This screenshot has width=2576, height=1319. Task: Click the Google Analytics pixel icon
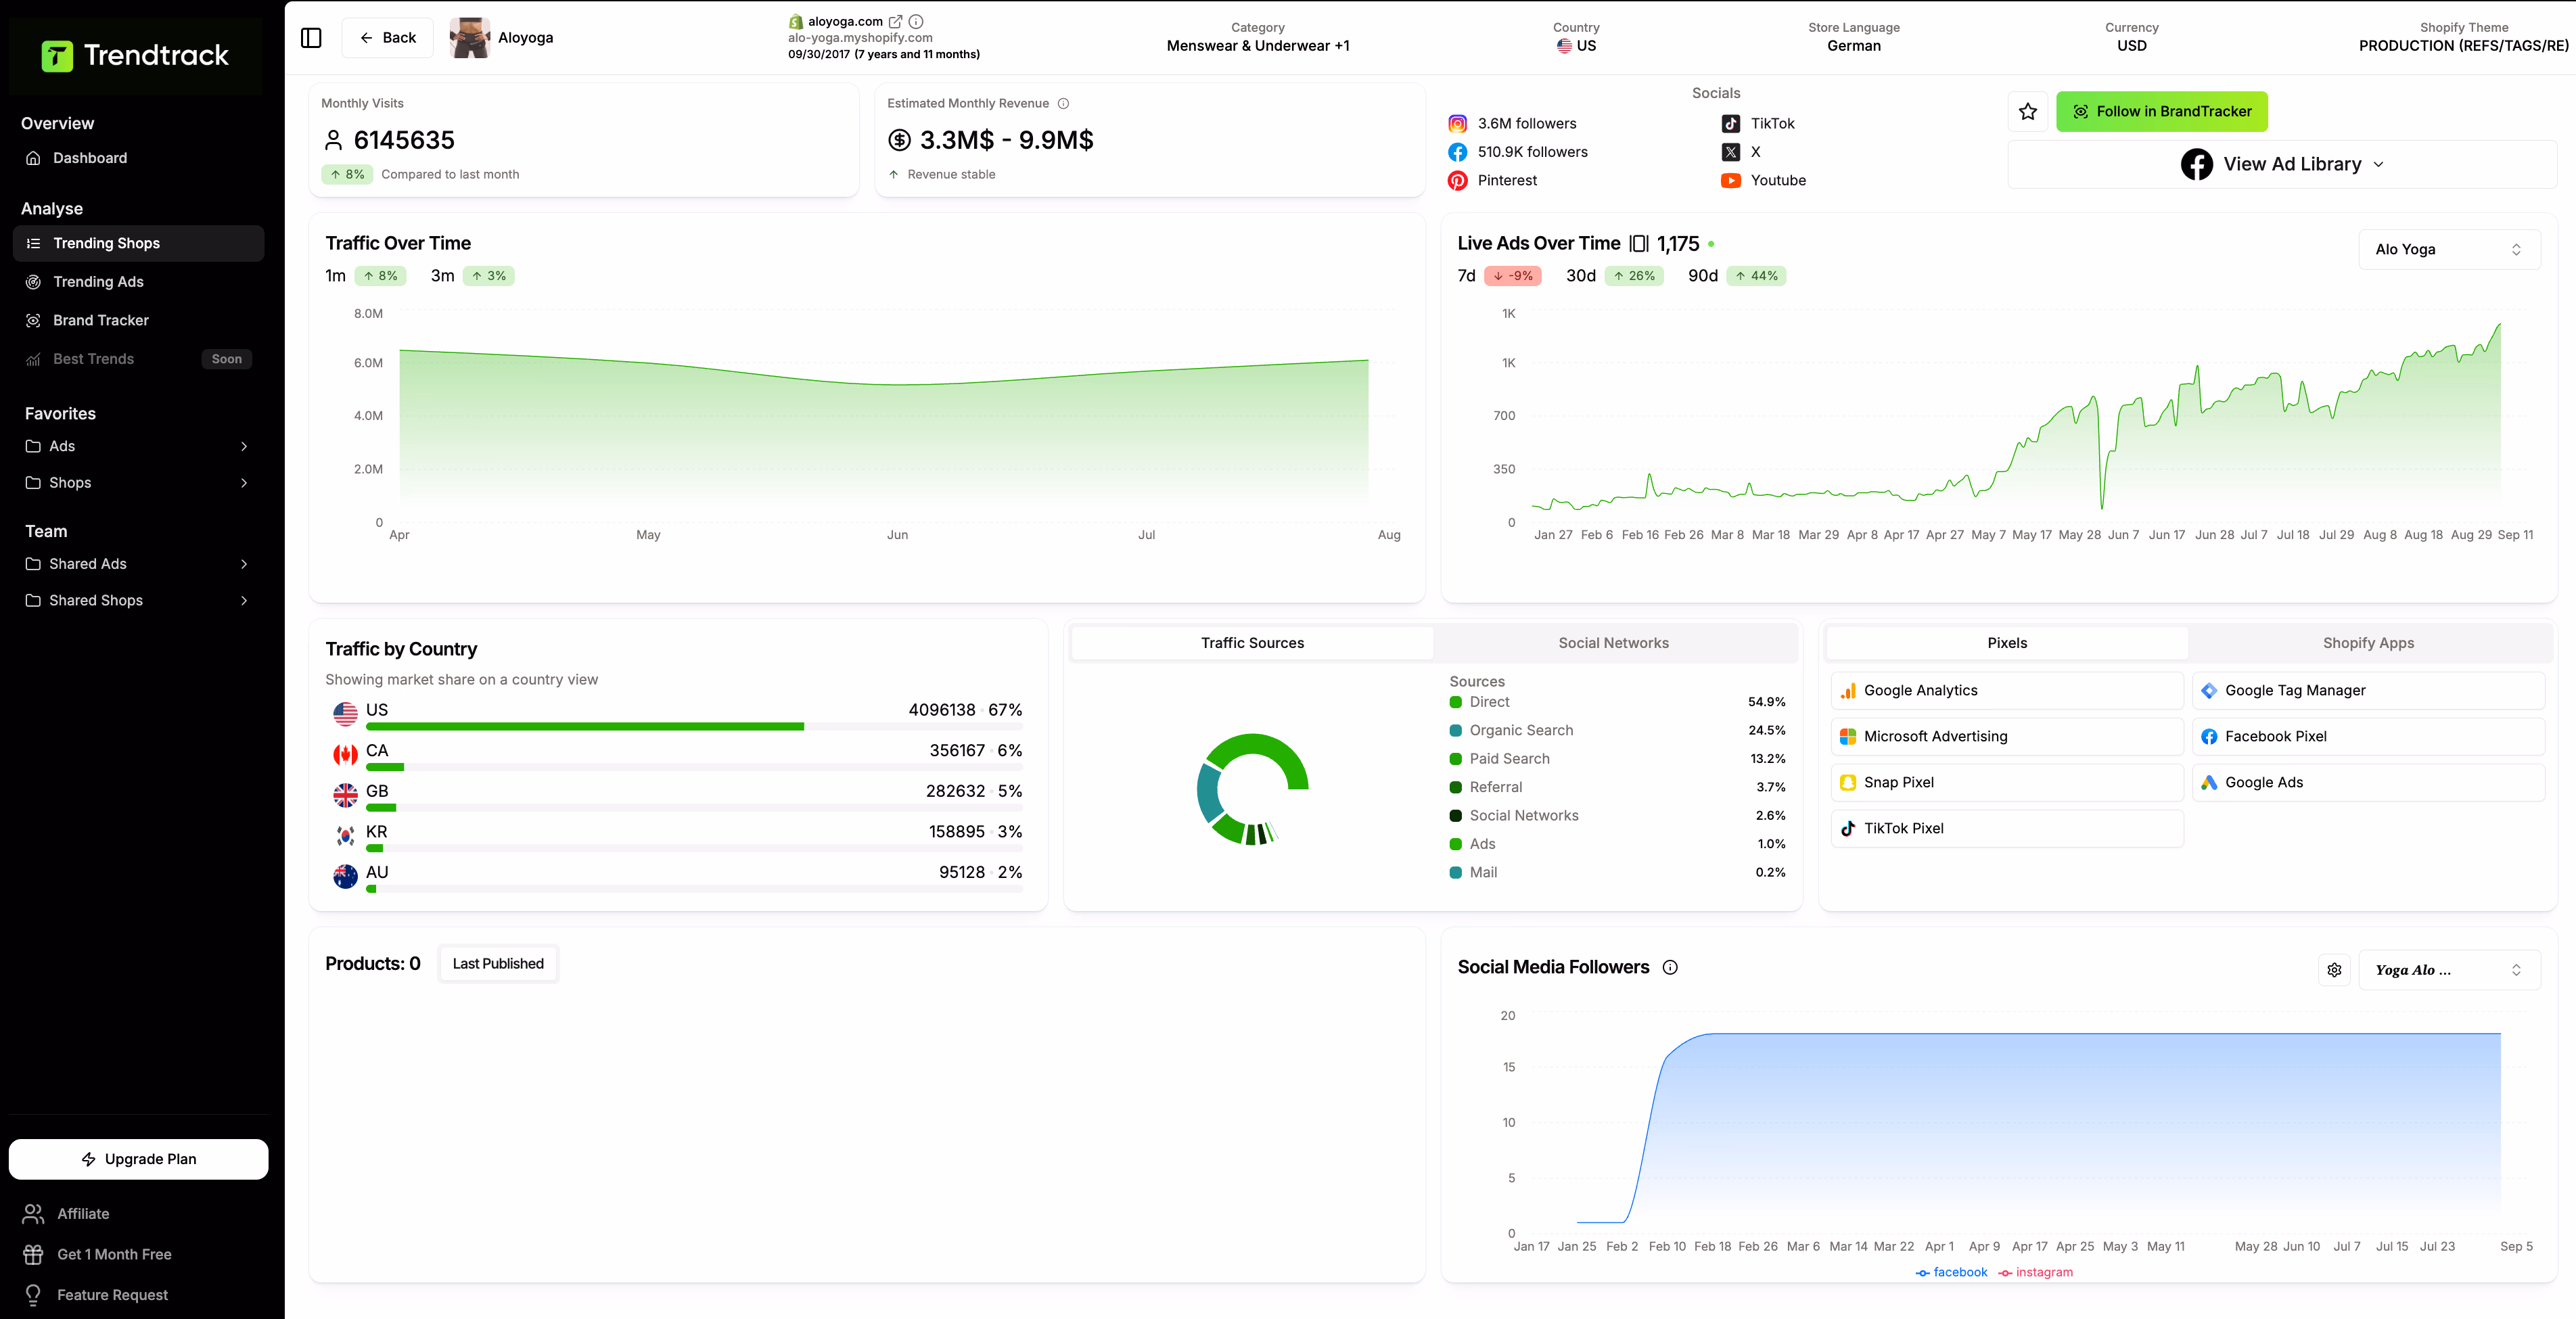tap(1848, 691)
